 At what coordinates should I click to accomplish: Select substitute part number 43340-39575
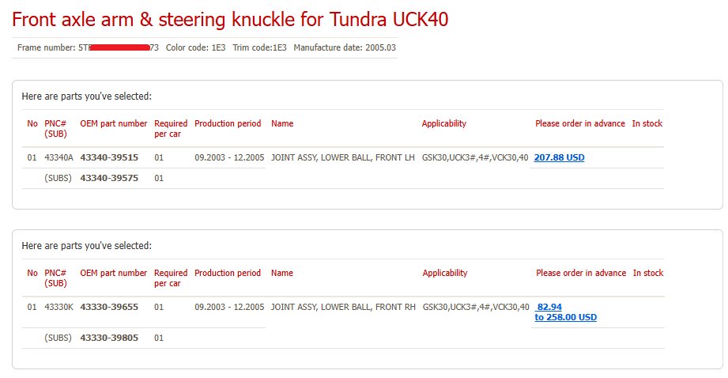click(109, 178)
